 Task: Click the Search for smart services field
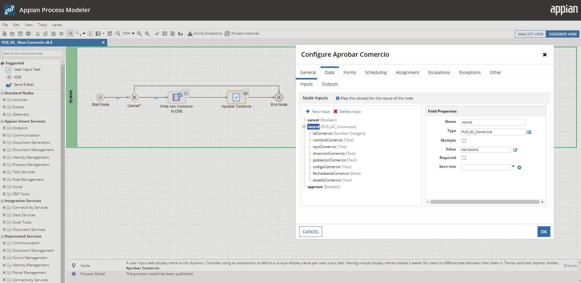(x=33, y=53)
